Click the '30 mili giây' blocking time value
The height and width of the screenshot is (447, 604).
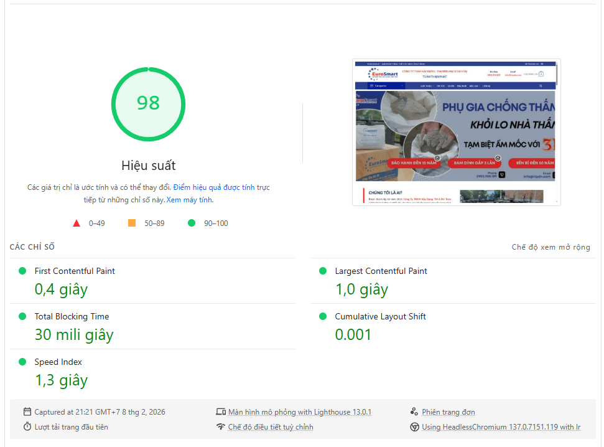74,335
